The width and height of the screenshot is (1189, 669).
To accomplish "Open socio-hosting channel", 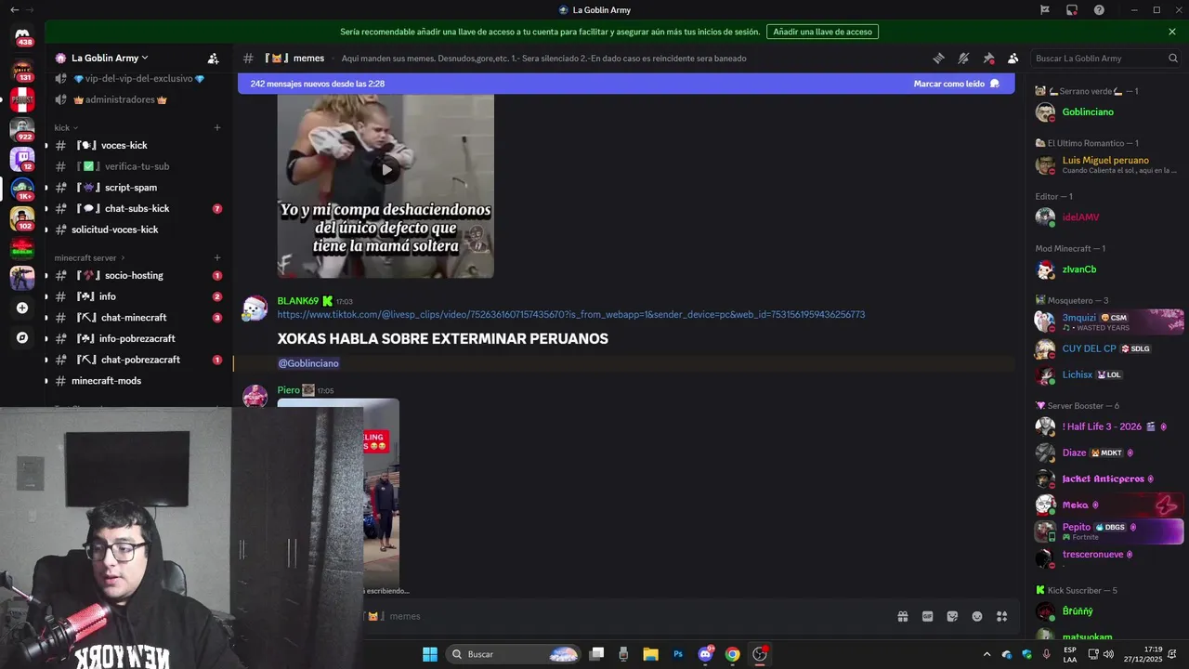I will [x=136, y=276].
